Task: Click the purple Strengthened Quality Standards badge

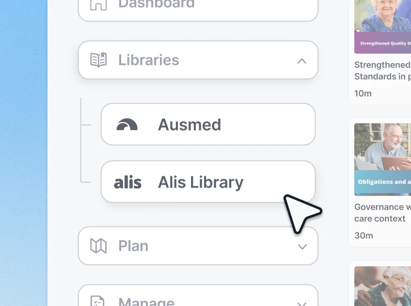Action: tap(382, 43)
